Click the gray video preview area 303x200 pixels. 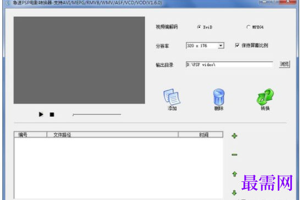79,60
